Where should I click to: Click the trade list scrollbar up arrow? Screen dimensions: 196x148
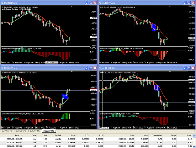pos(194,135)
